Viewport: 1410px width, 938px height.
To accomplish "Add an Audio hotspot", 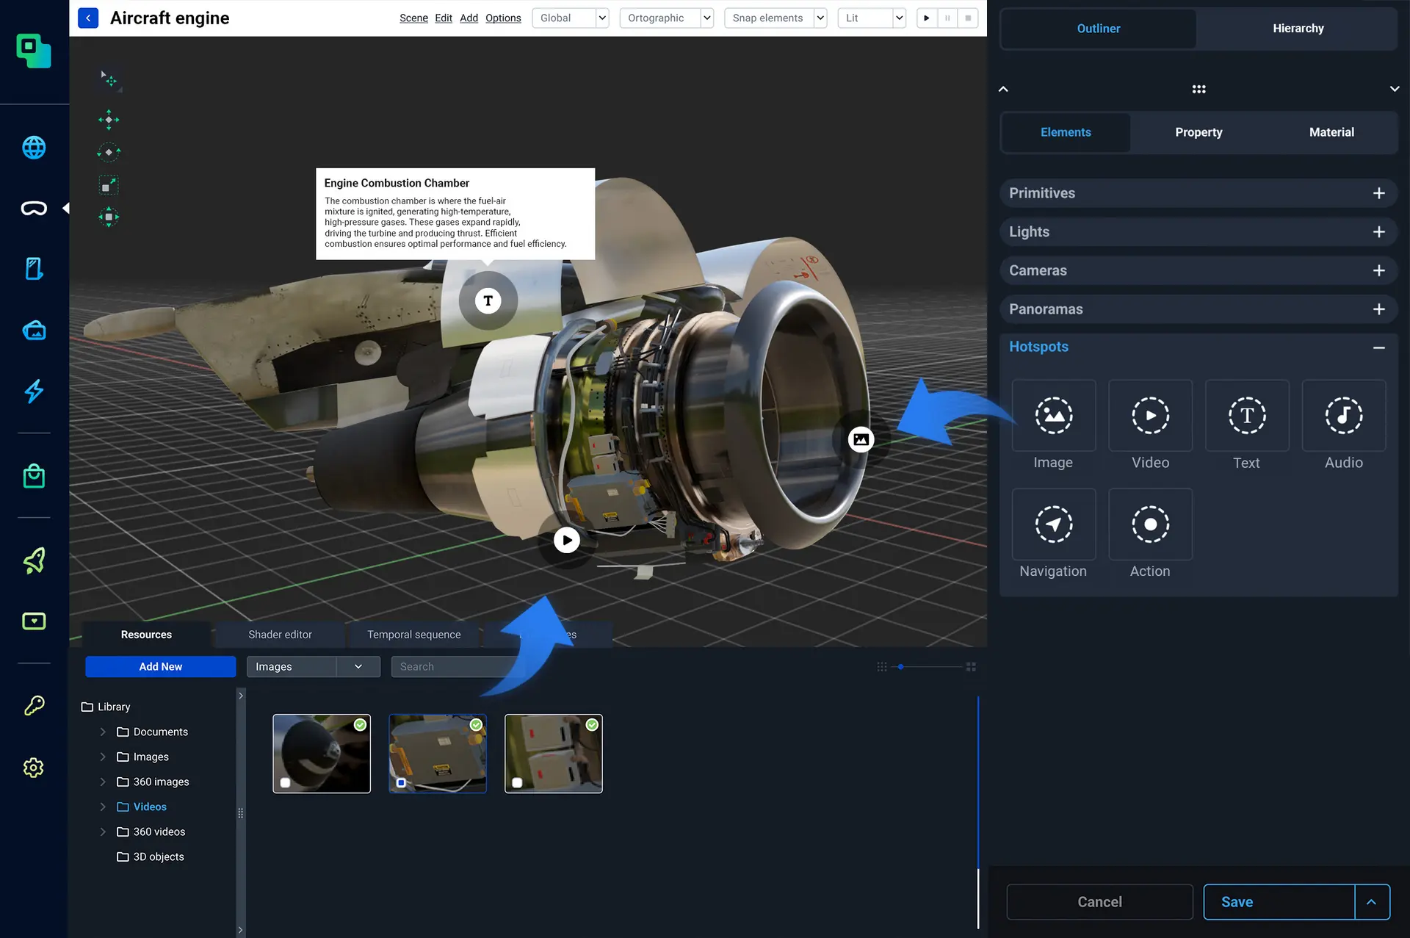I will click(1343, 416).
